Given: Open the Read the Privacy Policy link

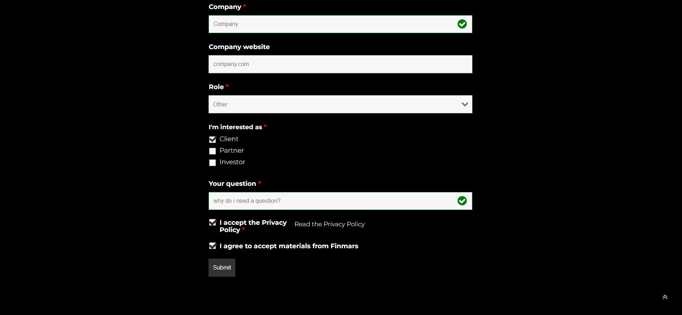Looking at the screenshot, I should click(329, 224).
